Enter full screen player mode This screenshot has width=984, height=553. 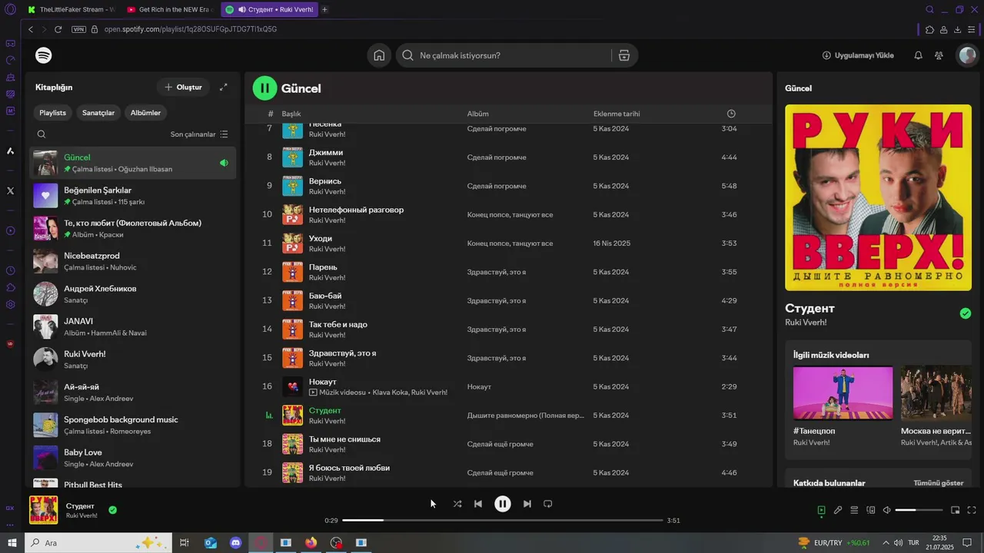(972, 510)
